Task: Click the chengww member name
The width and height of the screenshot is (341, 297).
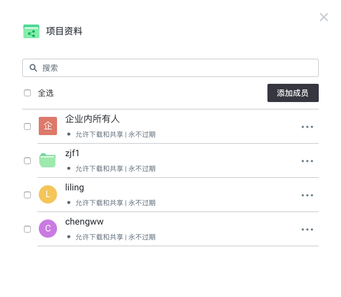Action: coord(84,222)
